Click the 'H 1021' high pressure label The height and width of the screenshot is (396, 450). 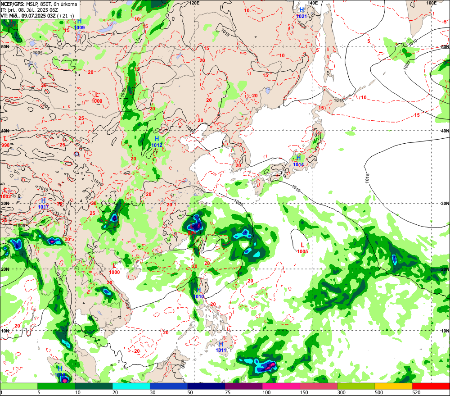coord(301,13)
